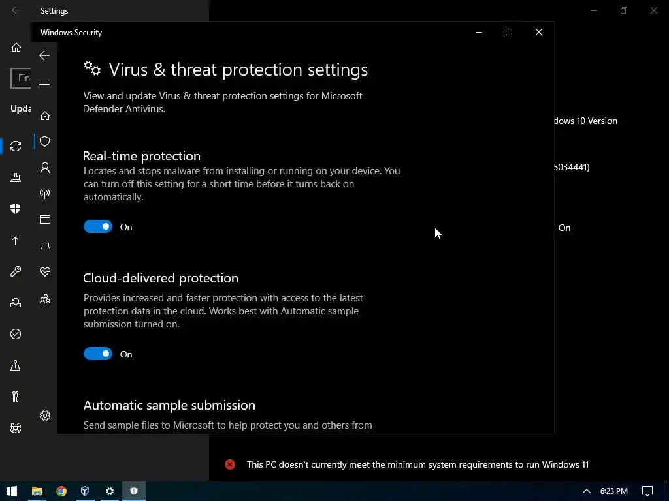Screen dimensions: 669x501
Task: Open the hamburger menu in Windows Security
Action: click(44, 84)
